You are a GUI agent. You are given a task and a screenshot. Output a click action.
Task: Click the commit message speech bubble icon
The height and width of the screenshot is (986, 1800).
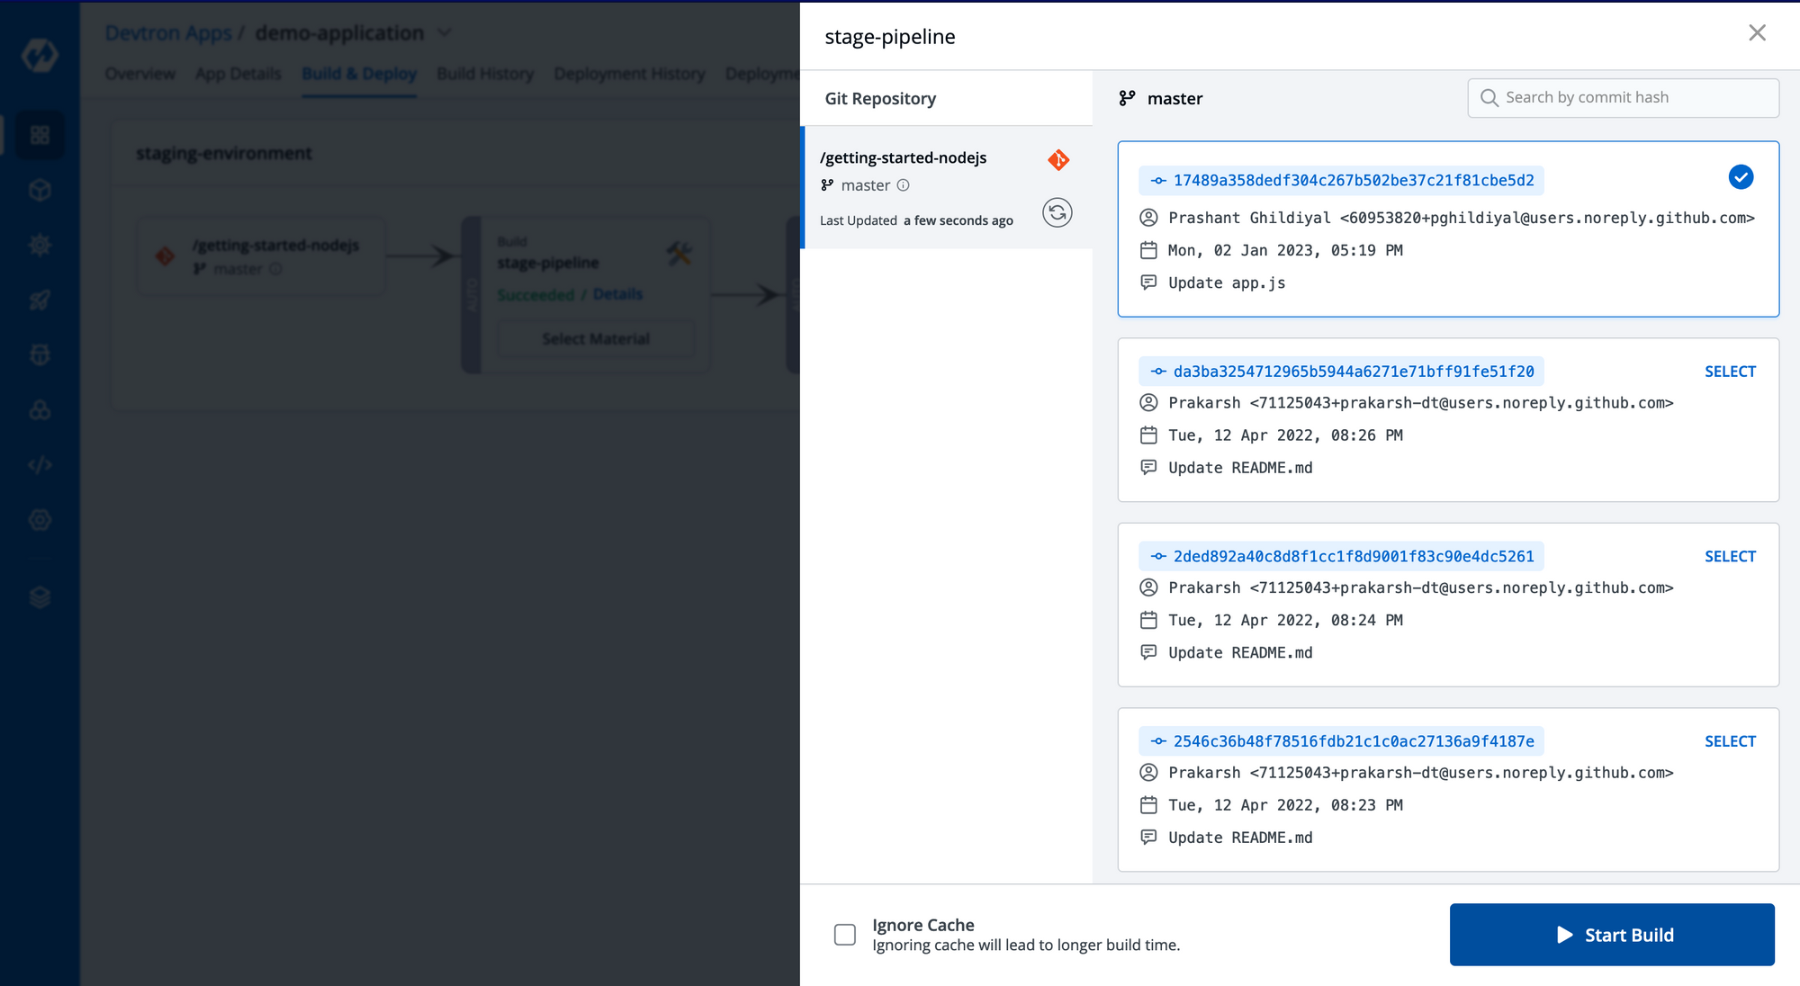pyautogui.click(x=1149, y=282)
